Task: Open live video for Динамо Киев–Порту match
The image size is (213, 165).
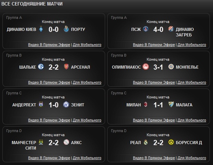Action: click(x=49, y=45)
